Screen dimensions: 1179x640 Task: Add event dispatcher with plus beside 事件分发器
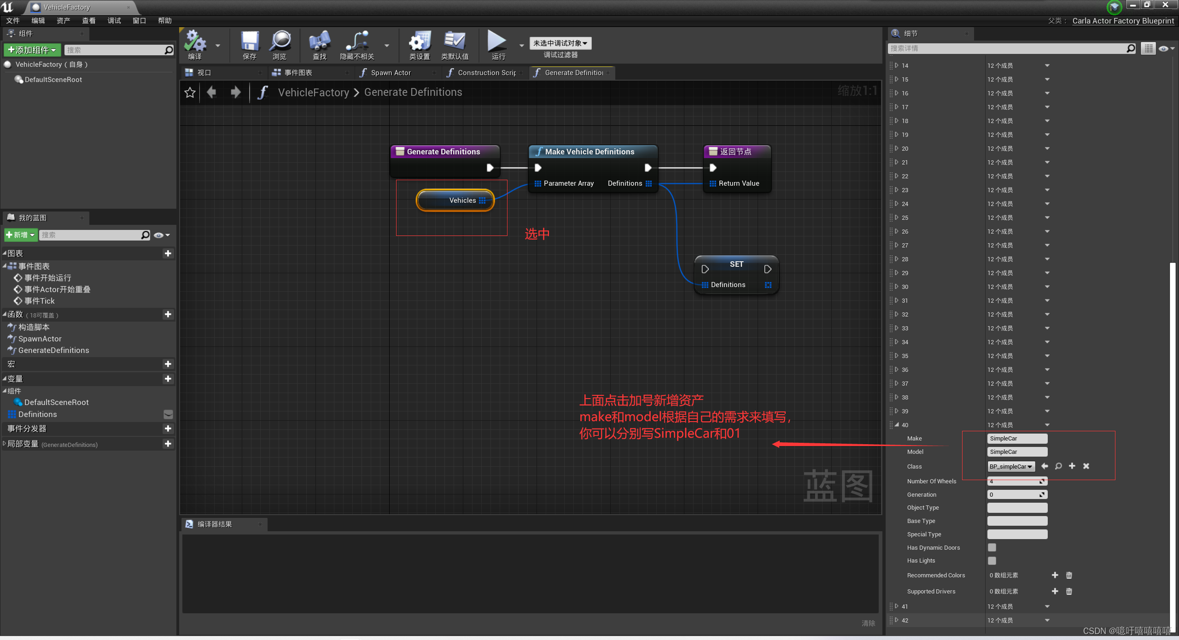pos(168,429)
